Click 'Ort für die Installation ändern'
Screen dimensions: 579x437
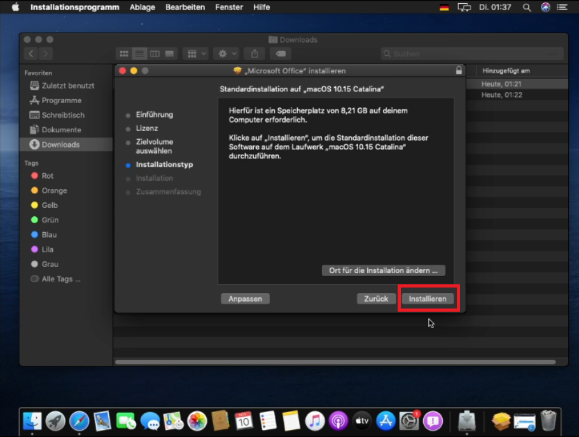(x=383, y=270)
